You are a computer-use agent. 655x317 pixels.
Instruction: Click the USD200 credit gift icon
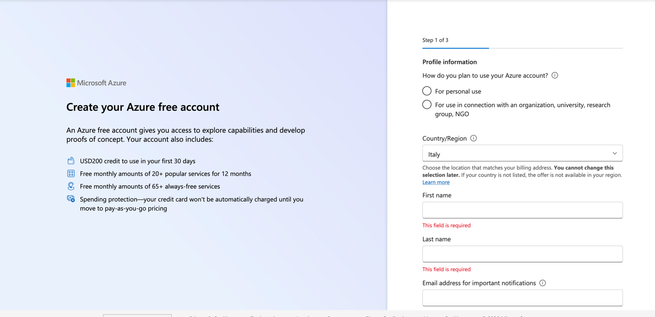[71, 161]
